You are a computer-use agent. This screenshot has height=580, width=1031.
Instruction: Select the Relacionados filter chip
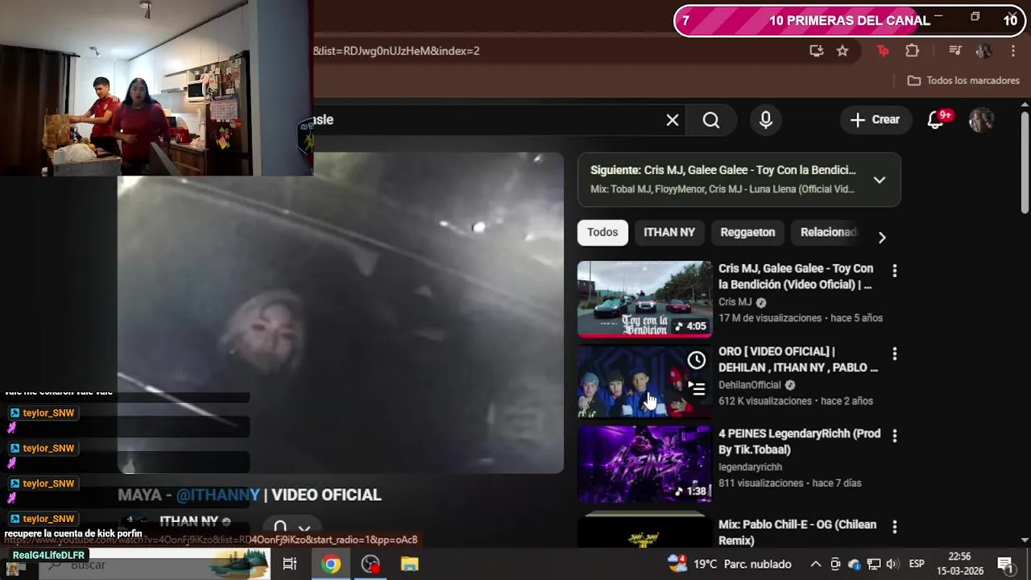coord(828,232)
